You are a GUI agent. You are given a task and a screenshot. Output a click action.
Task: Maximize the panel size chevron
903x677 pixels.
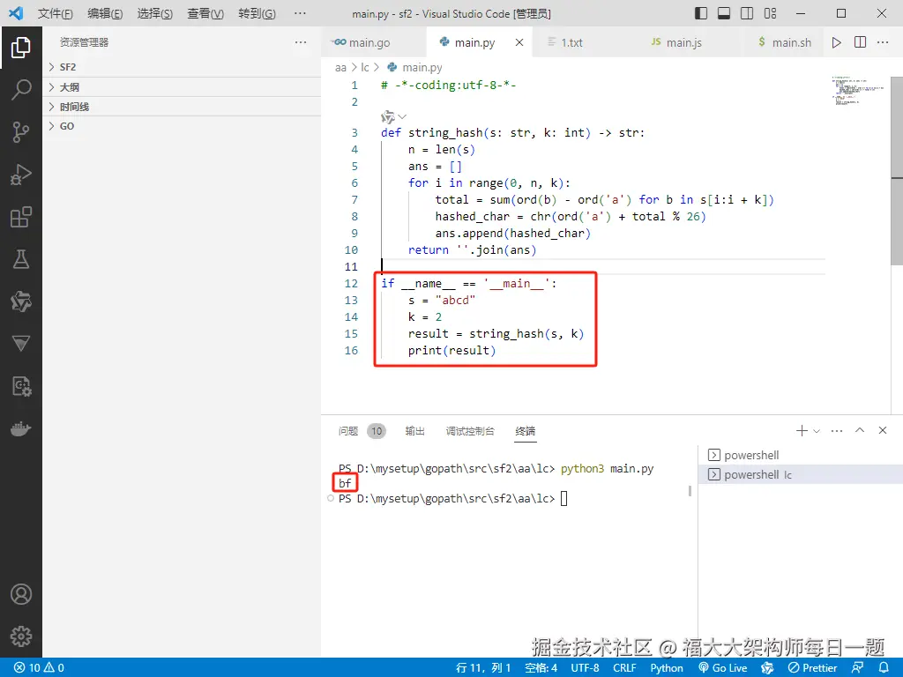coord(860,430)
